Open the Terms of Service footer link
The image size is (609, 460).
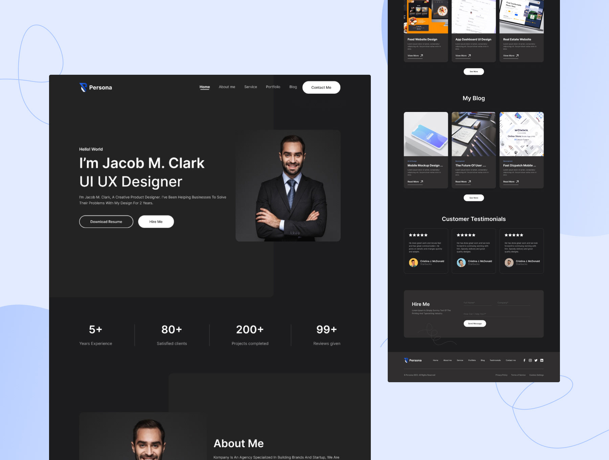(518, 375)
